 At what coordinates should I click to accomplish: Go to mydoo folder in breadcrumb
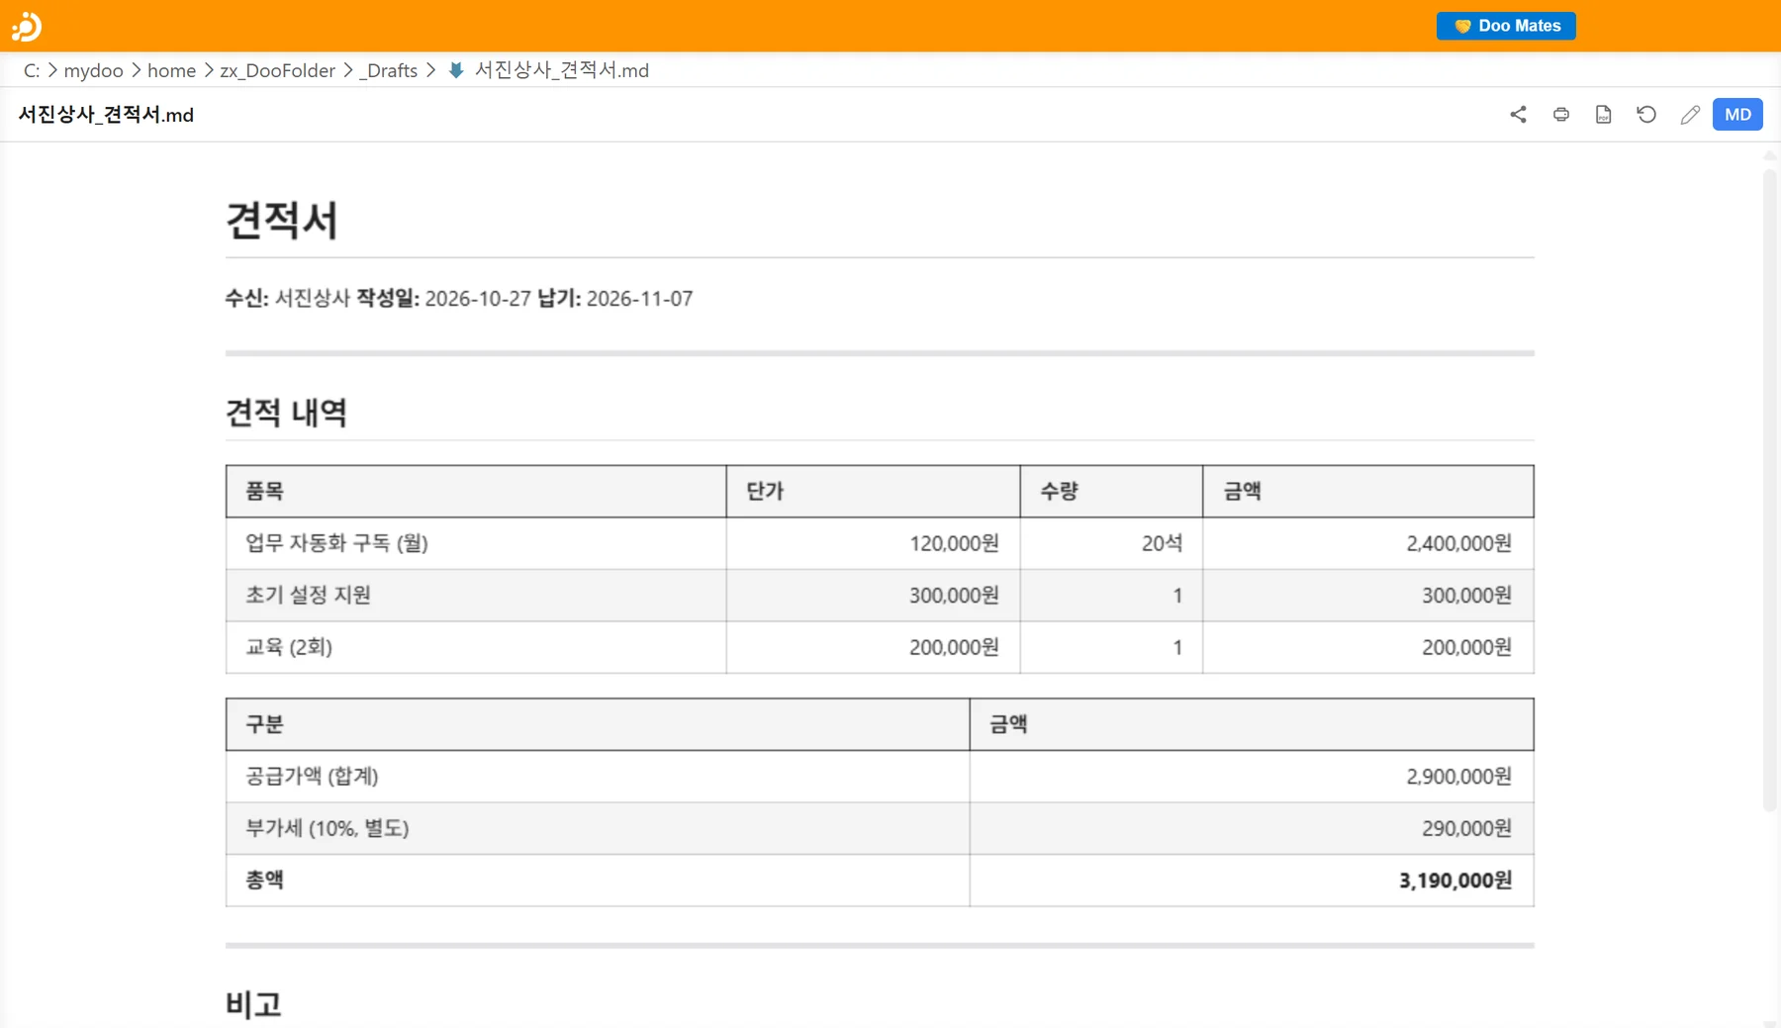(x=93, y=70)
